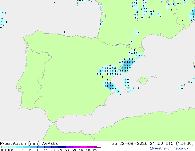This screenshot has height=151, width=195.
Task: Click the legend value 50 label
Action: pyautogui.click(x=95, y=150)
